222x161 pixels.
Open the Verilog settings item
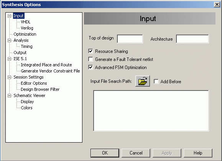point(27,28)
